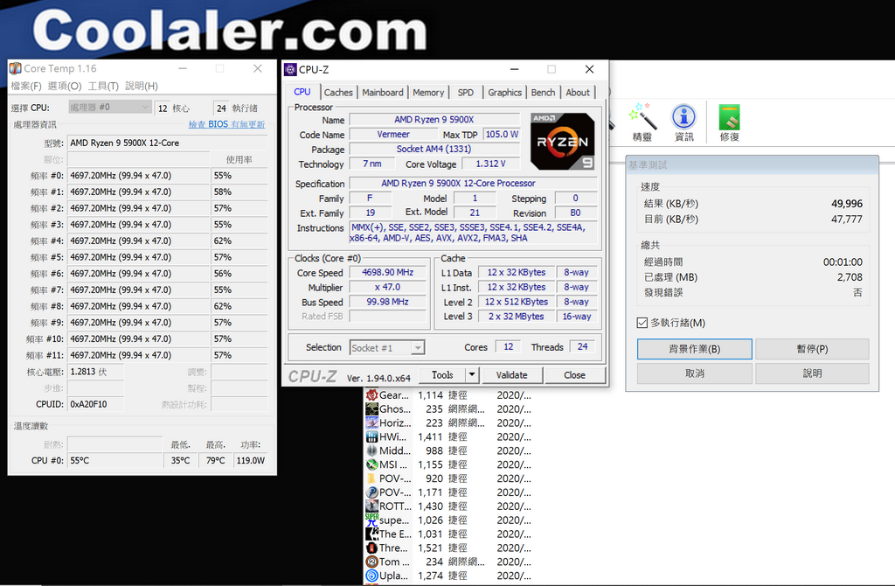
Task: Select the HWi... entry icon in list
Action: tap(371, 437)
